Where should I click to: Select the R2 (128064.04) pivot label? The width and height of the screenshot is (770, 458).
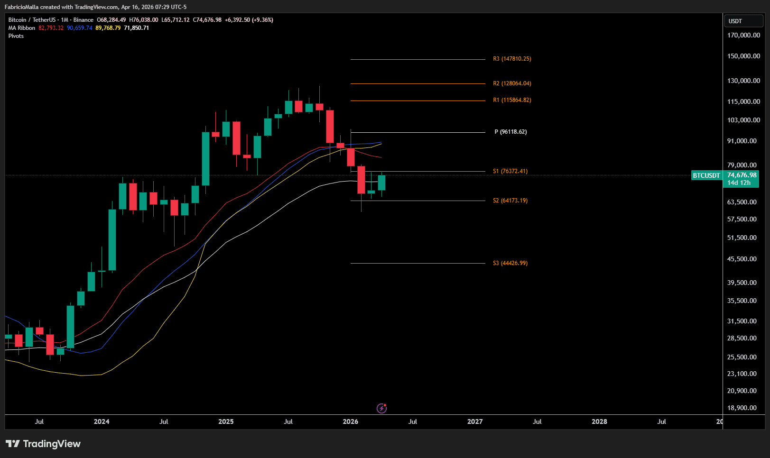512,83
